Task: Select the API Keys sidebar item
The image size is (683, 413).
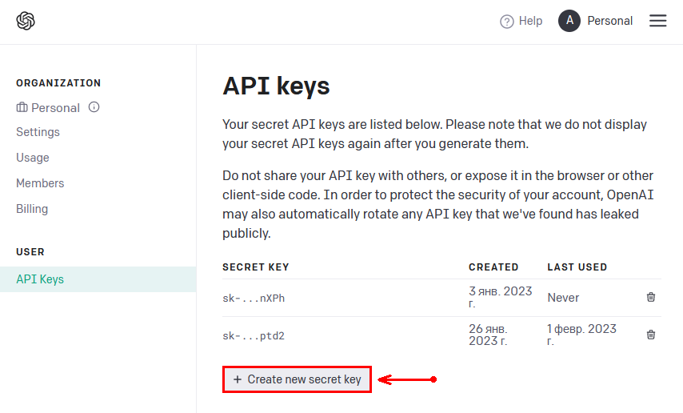Action: (40, 279)
